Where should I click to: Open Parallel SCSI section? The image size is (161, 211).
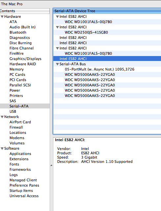(20, 85)
